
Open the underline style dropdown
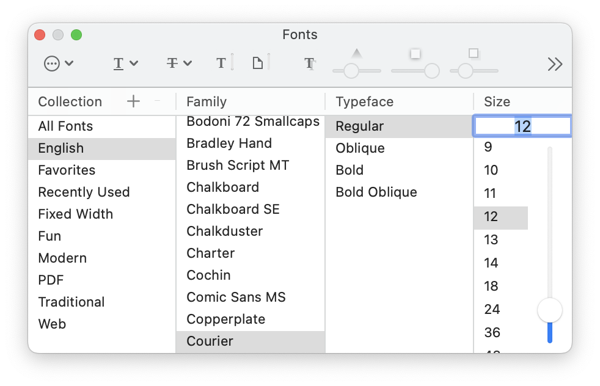pyautogui.click(x=125, y=64)
